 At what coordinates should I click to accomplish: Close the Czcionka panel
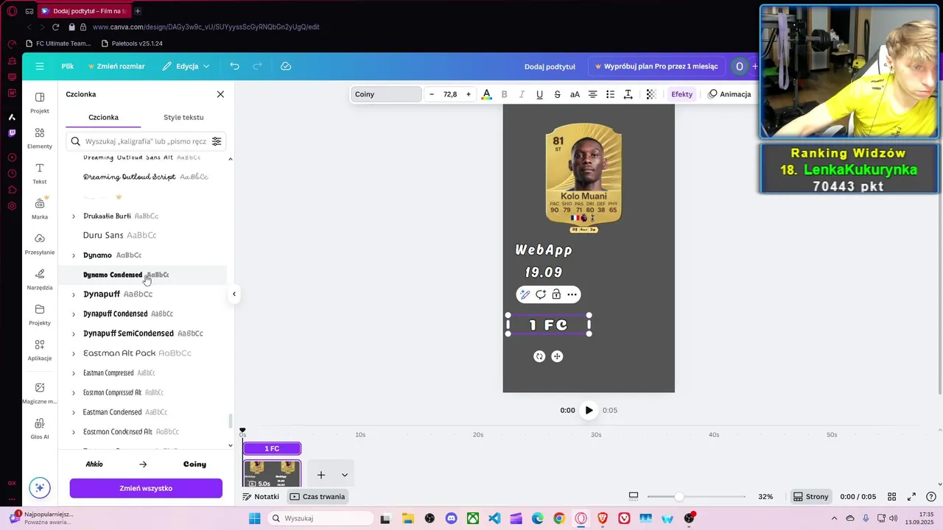[220, 94]
